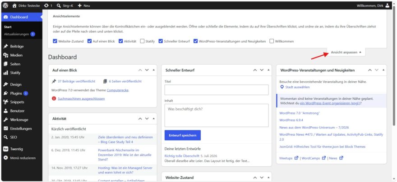Click the external link icon after Meetups
The height and width of the screenshot is (182, 397).
tap(296, 158)
